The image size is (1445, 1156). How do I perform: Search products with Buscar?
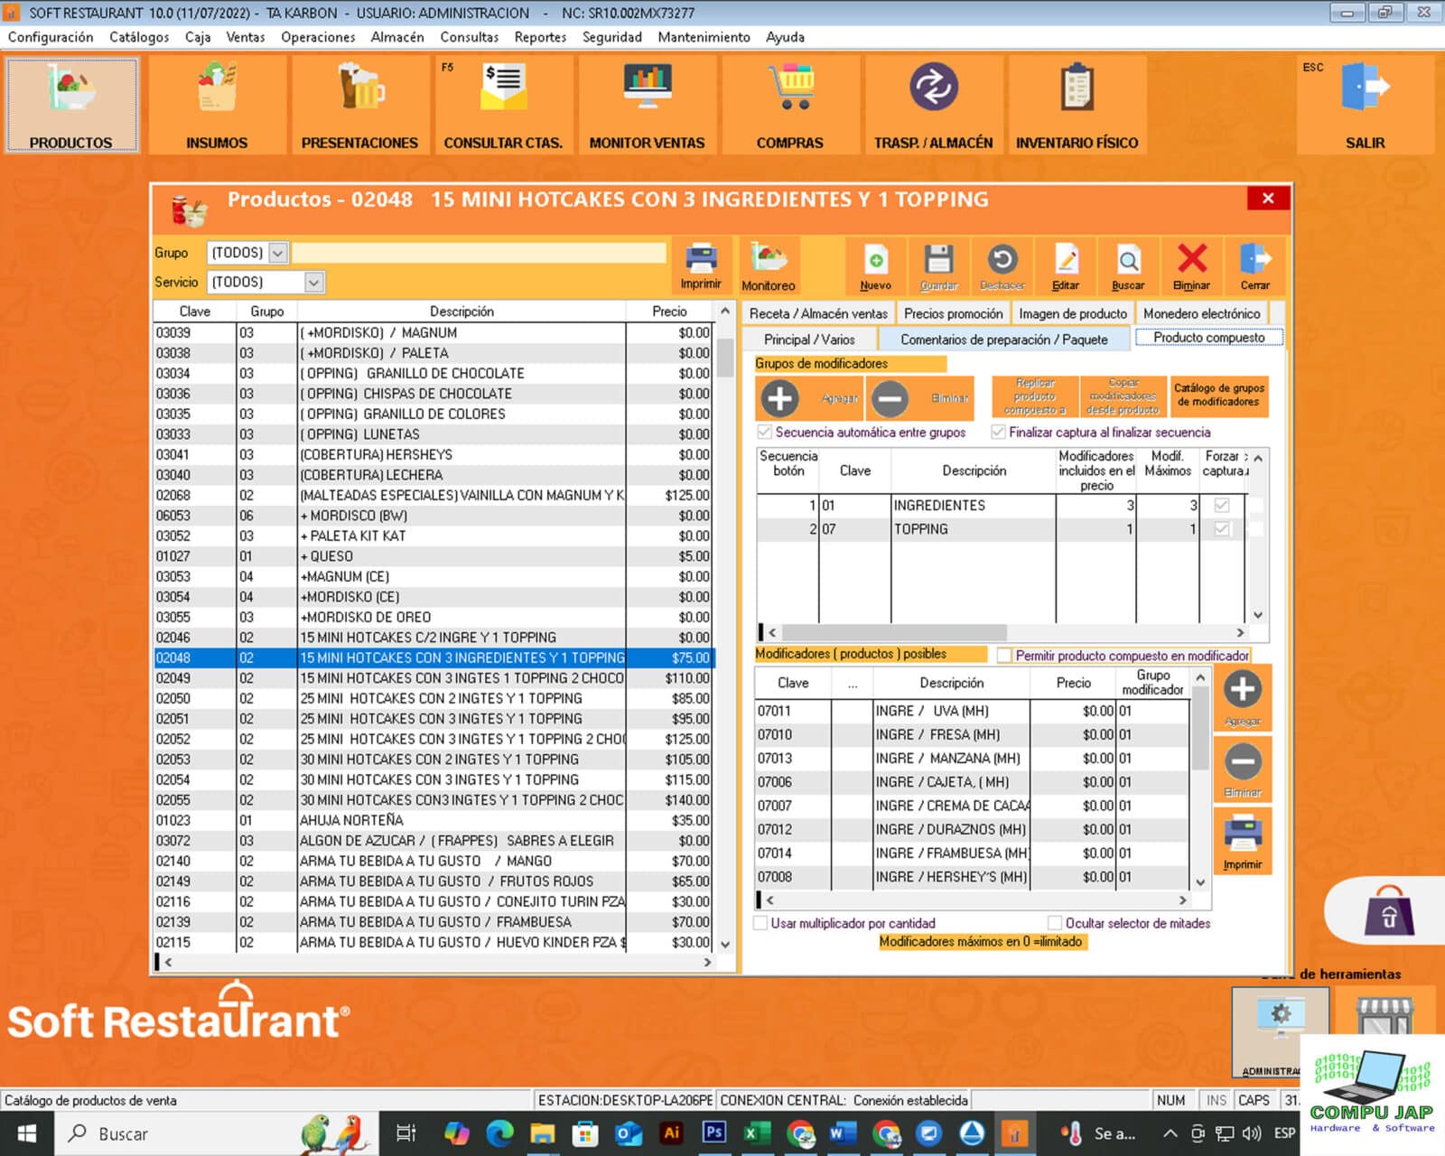[x=1128, y=266]
